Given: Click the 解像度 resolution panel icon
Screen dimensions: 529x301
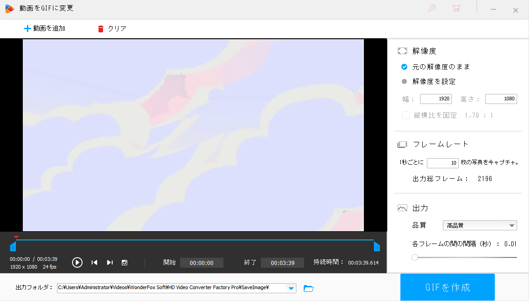Looking at the screenshot, I should pos(402,51).
